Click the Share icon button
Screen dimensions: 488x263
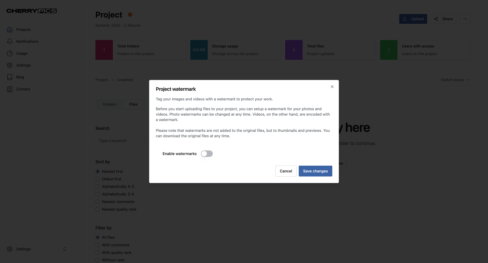[443, 19]
